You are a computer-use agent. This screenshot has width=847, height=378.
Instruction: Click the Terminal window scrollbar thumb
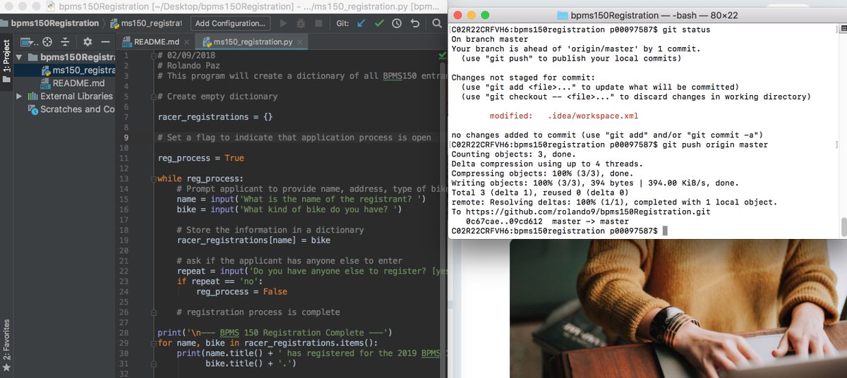[x=843, y=227]
